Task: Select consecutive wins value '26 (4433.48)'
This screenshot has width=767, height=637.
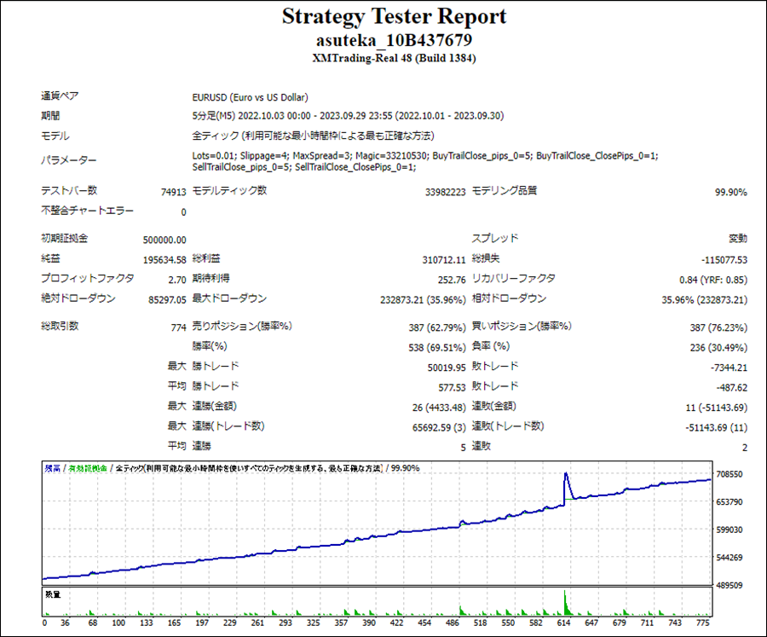Action: coord(439,408)
